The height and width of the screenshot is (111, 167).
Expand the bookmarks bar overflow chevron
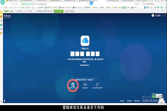[x=139, y=8]
